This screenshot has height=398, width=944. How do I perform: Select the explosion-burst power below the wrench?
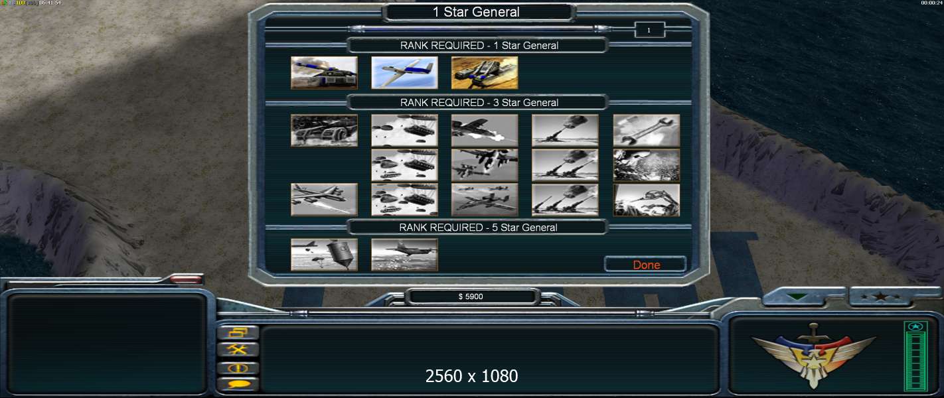(x=647, y=165)
